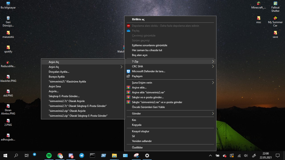This screenshot has width=285, height=160.
Task: Open File Explorer in the taskbar
Action: 114,156
